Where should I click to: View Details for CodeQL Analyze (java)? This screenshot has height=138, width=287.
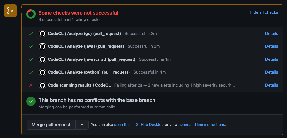(x=271, y=46)
